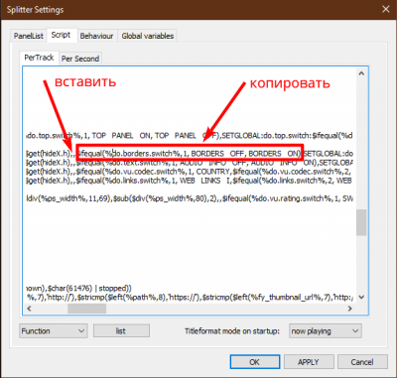This screenshot has height=378, width=397.
Task: Select the Script tab
Action: 62,35
